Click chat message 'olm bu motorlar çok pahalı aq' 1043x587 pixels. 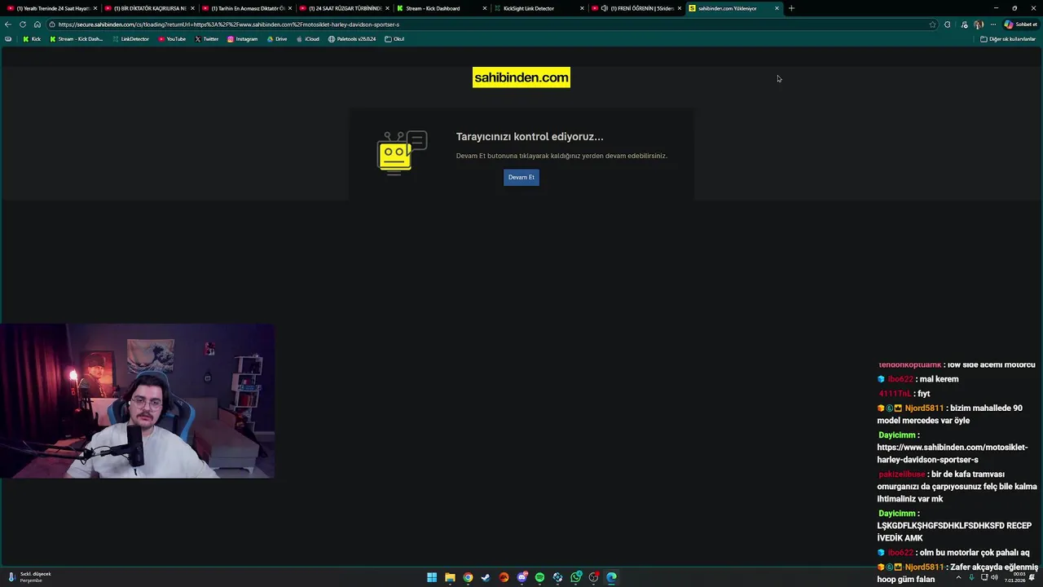pyautogui.click(x=975, y=553)
